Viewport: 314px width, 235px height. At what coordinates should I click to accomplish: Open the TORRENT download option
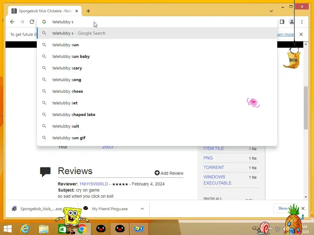point(214,167)
